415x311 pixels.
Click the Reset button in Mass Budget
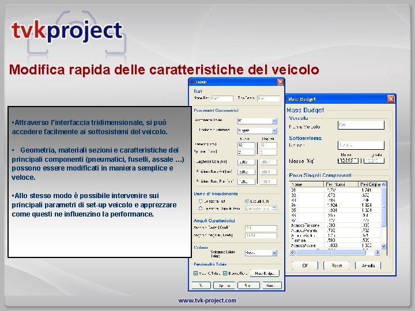click(x=337, y=266)
